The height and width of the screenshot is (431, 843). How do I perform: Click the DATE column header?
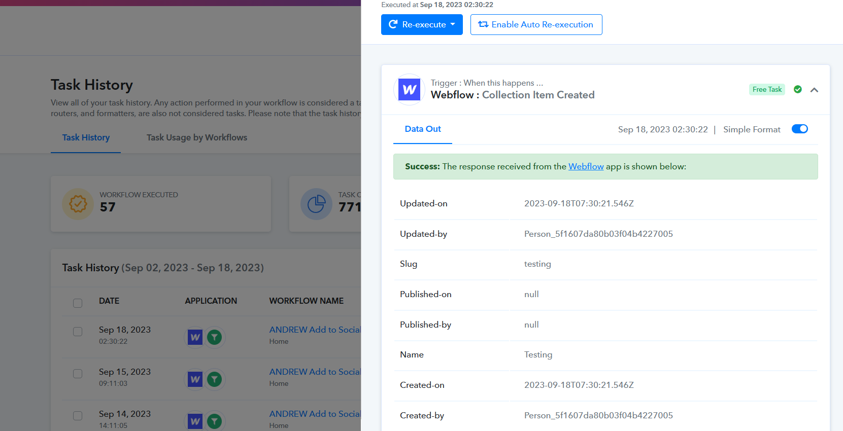tap(109, 301)
